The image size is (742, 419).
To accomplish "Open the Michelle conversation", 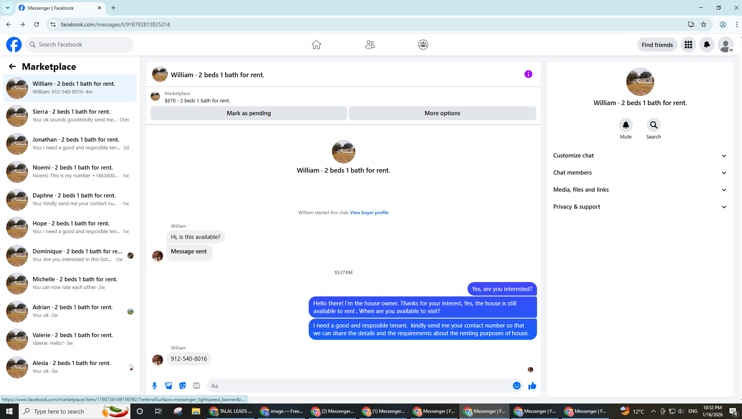I will (70, 284).
